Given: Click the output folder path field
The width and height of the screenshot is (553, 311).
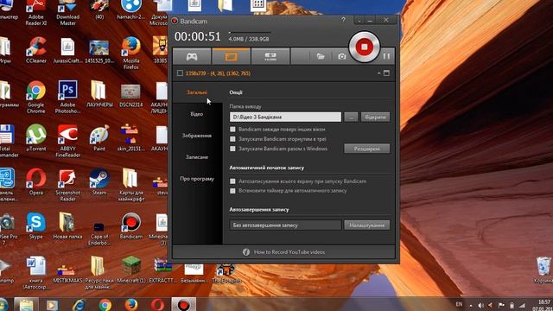Looking at the screenshot, I should (285, 117).
